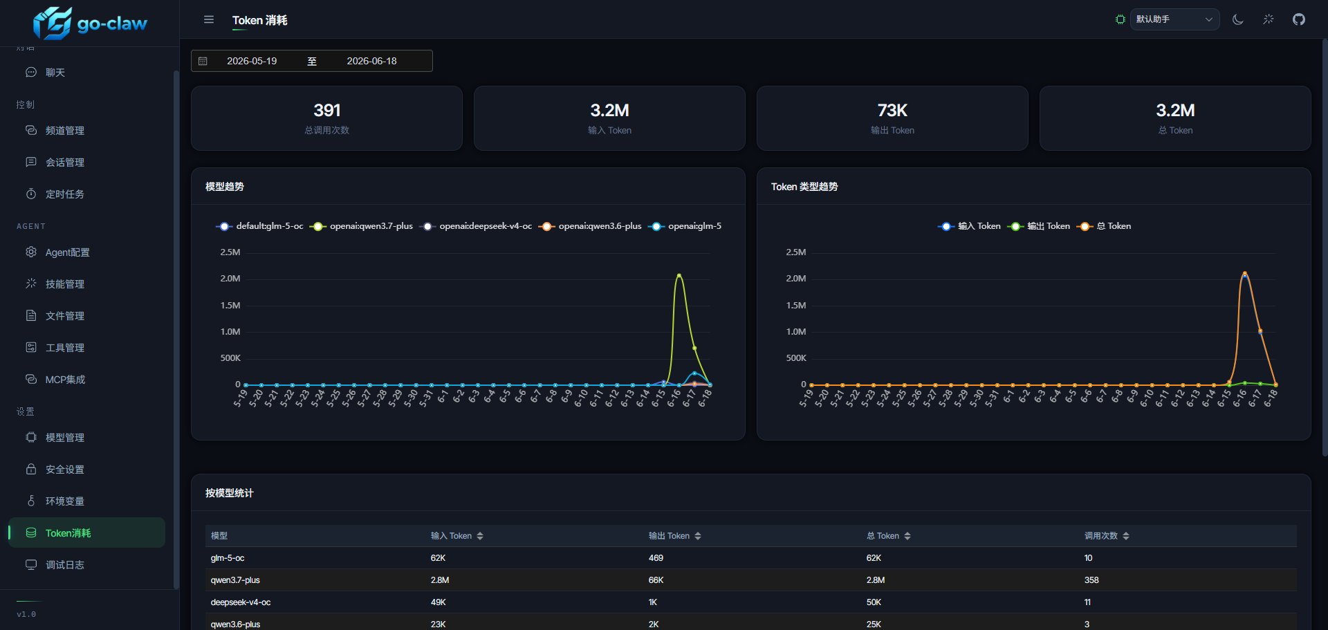
Task: Click the 3.2M 输入 Token stat card
Action: (609, 118)
